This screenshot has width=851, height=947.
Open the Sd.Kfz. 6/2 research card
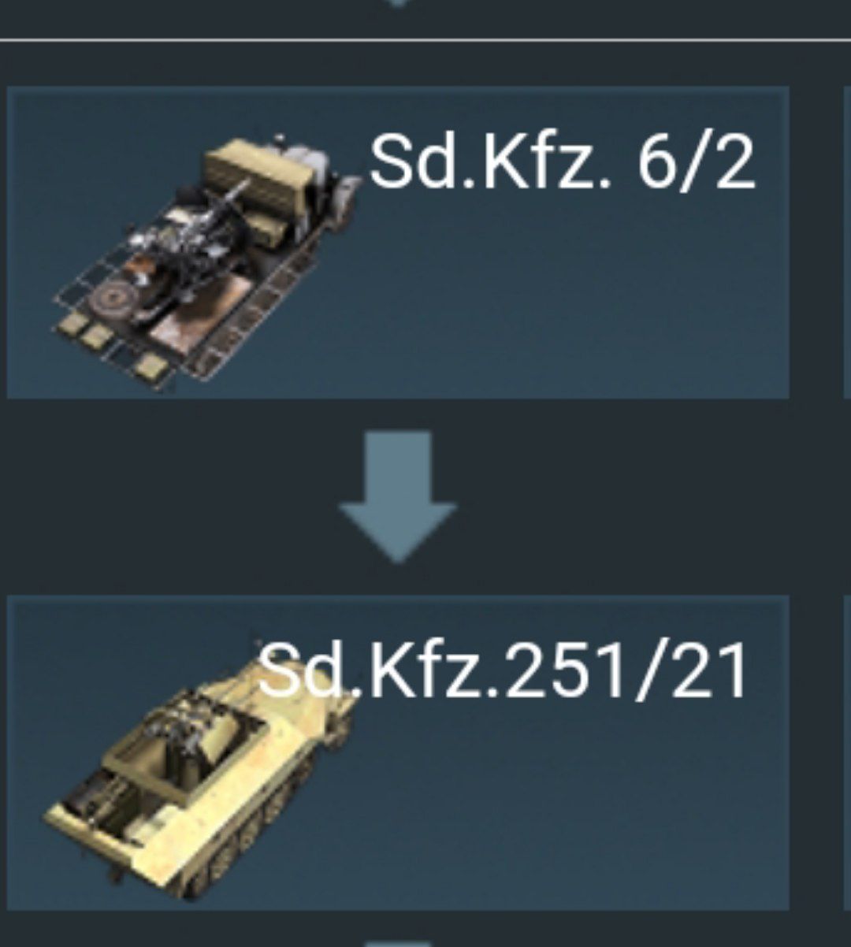click(x=398, y=242)
